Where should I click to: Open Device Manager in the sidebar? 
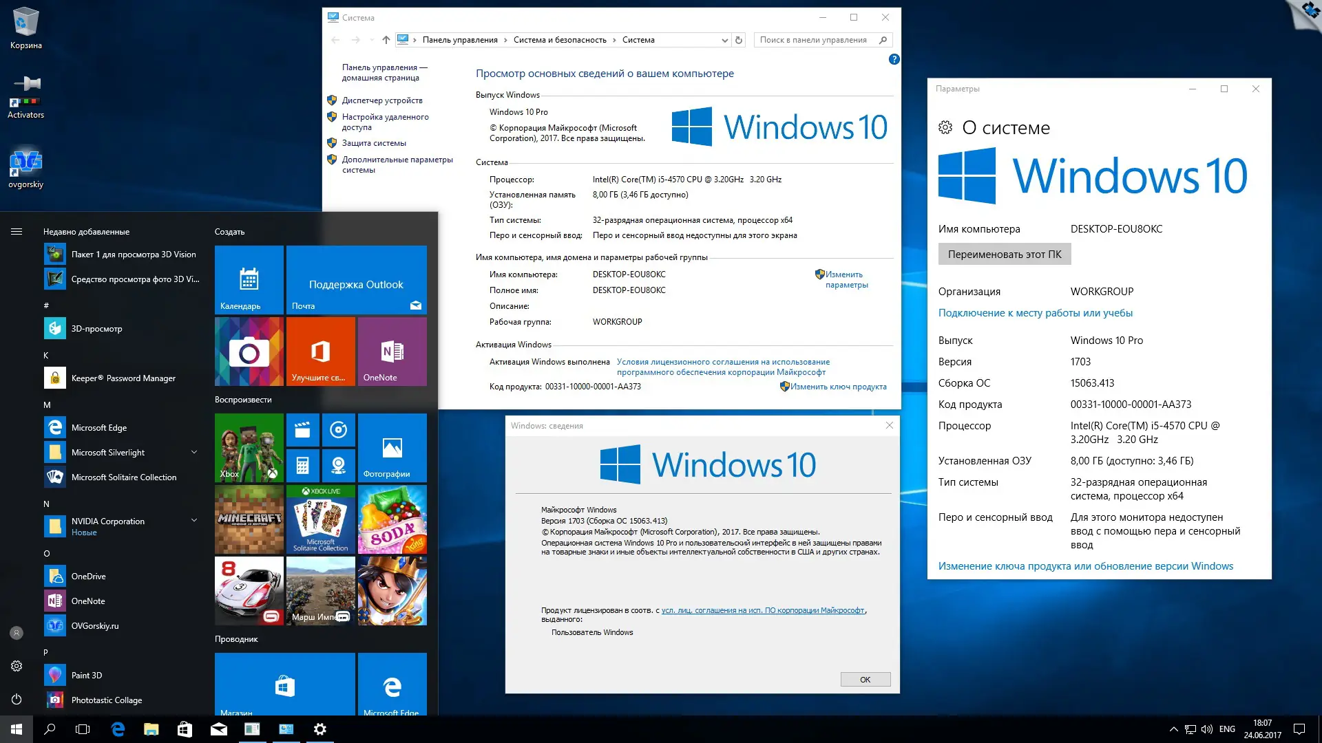[x=382, y=100]
